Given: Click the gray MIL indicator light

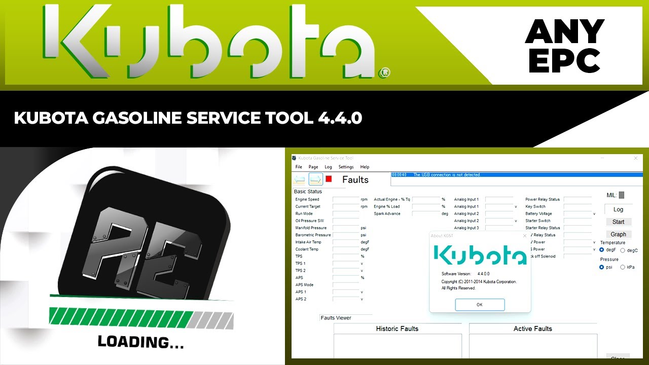Looking at the screenshot, I should [622, 195].
